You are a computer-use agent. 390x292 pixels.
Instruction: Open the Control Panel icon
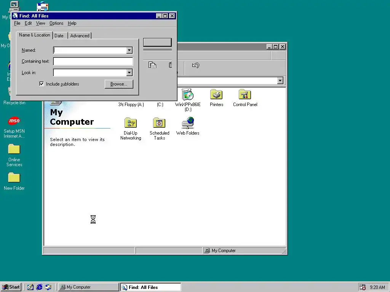click(x=245, y=95)
